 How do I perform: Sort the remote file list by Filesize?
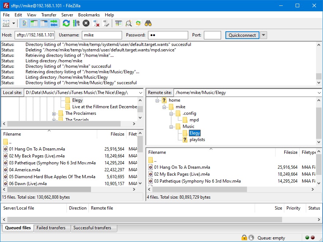pos(290,152)
